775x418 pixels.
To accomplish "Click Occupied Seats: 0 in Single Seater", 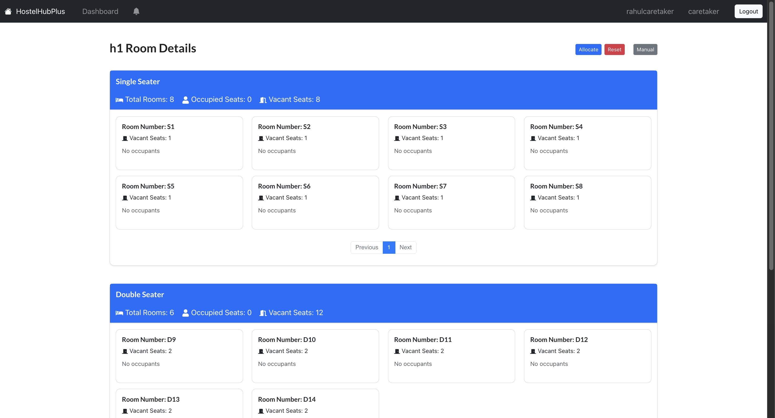I will point(221,99).
